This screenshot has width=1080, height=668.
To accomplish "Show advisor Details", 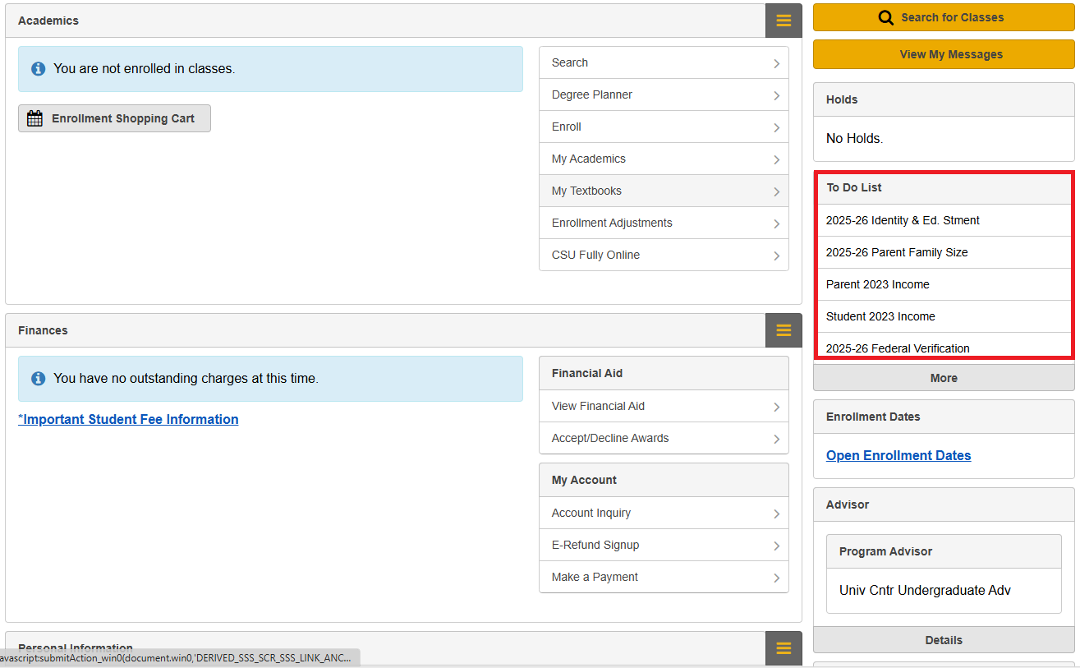I will (x=944, y=640).
